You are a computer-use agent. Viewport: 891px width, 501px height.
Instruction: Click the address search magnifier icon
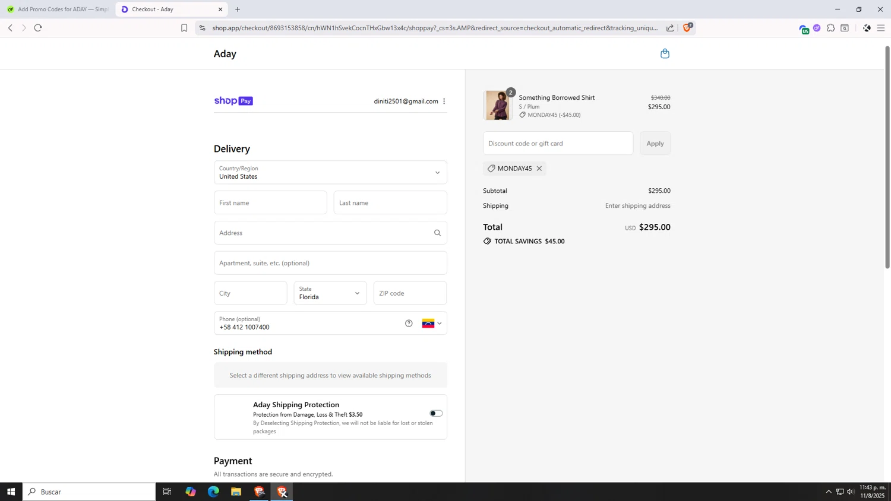tap(437, 233)
